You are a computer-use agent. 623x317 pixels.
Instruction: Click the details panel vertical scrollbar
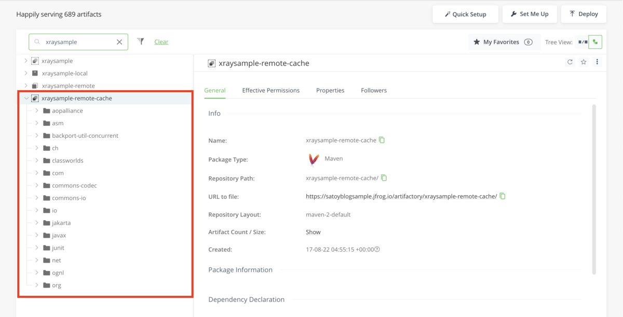click(x=594, y=189)
